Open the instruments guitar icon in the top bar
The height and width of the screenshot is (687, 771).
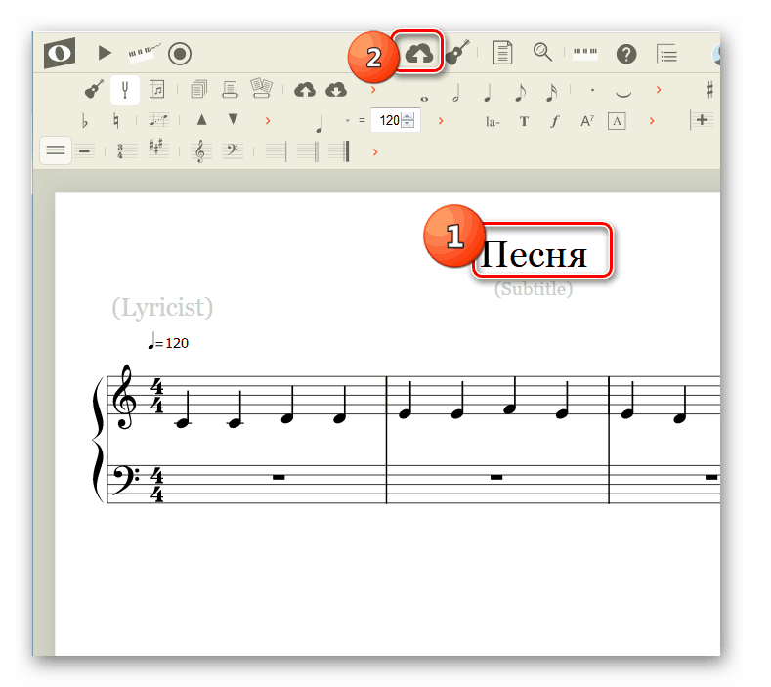(457, 52)
